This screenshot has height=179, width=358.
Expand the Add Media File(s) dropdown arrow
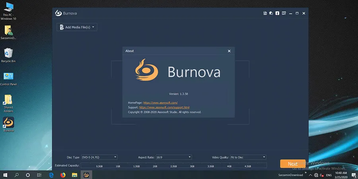tap(93, 27)
